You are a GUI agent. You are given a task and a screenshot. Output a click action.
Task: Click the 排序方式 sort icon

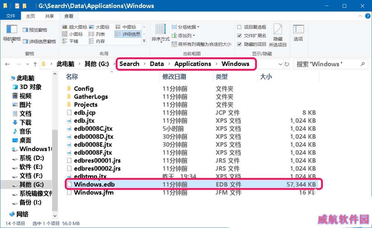tap(160, 30)
